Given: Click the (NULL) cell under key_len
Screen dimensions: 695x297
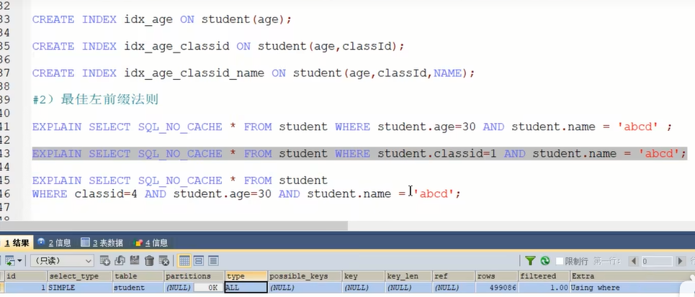Looking at the screenshot, I should [408, 288].
